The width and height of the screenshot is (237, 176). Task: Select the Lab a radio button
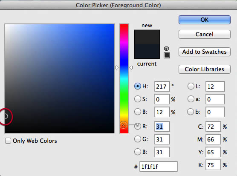[x=191, y=99]
